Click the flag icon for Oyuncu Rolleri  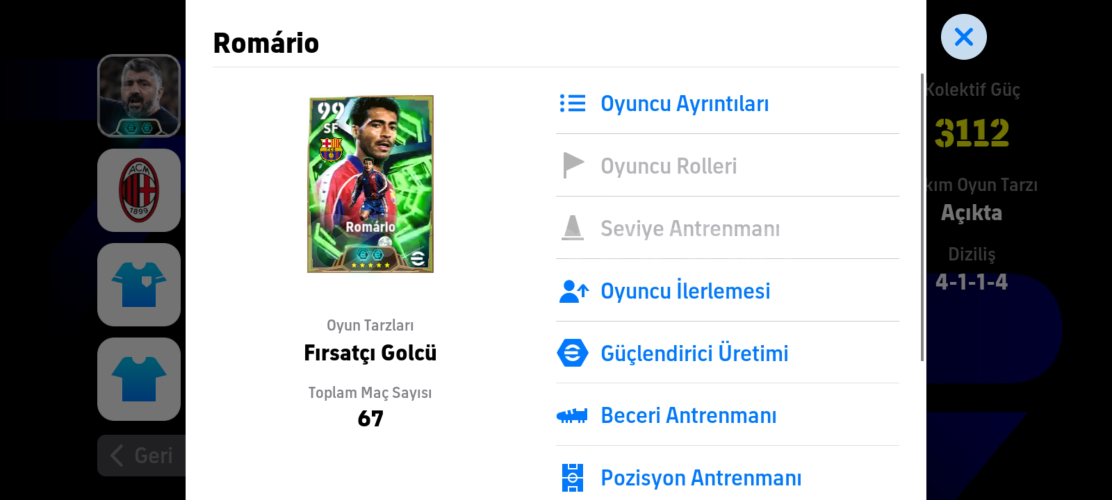(x=572, y=165)
